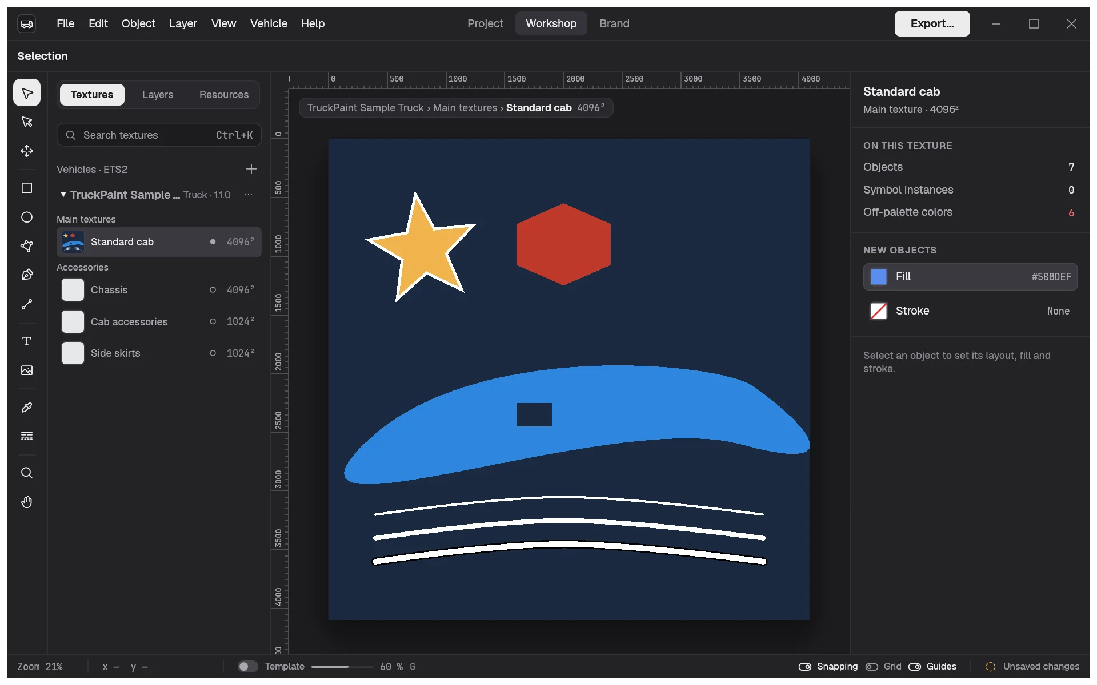Switch to the Resources tab
This screenshot has height=685, width=1097.
224,95
